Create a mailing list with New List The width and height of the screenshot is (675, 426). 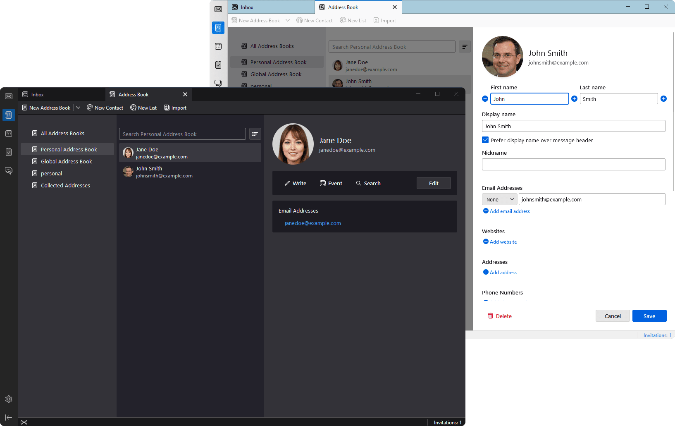pos(143,108)
